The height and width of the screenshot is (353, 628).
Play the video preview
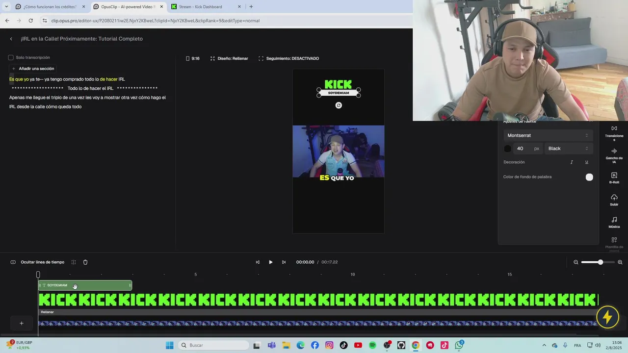pyautogui.click(x=270, y=262)
